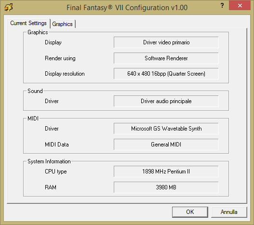The image size is (254, 225).
Task: Click the MIDI group heading
Action: tap(33, 119)
